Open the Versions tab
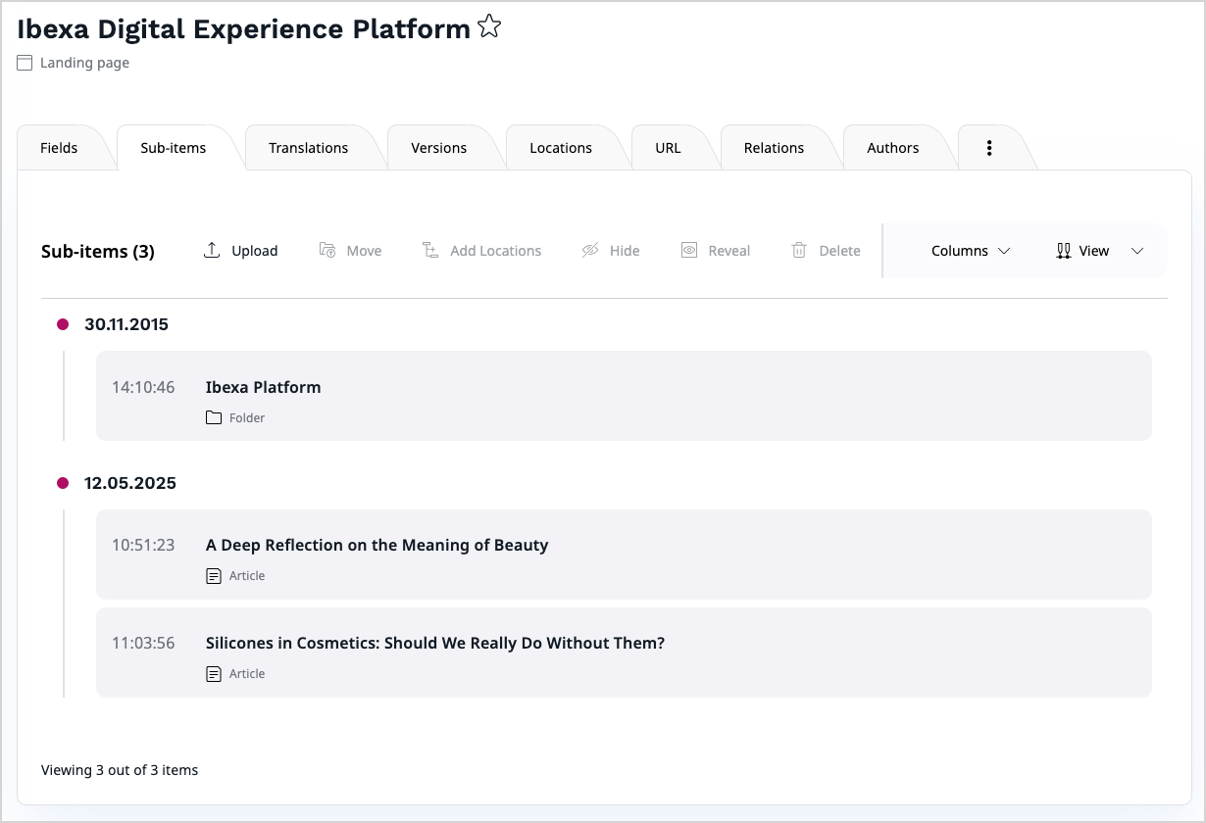This screenshot has width=1206, height=823. pyautogui.click(x=438, y=147)
